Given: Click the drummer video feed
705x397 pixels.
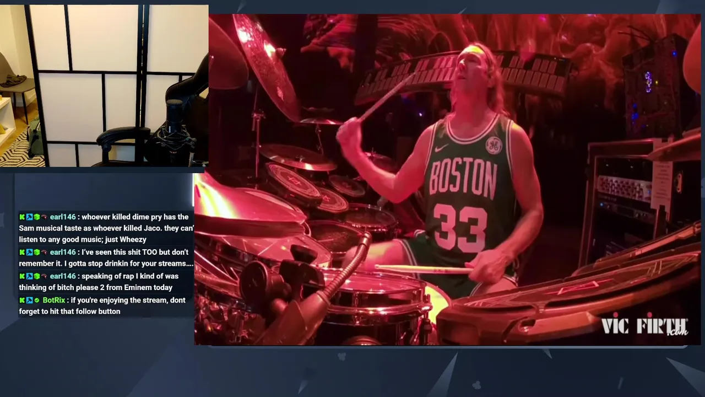Looking at the screenshot, I should (447, 179).
